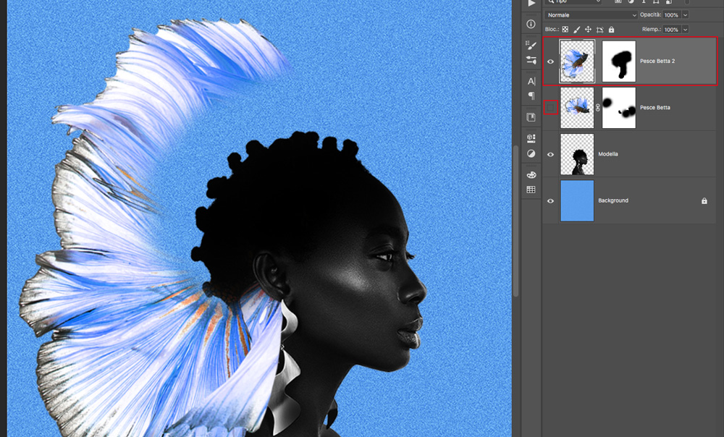Select the blue Background layer thumbnail

click(x=577, y=200)
